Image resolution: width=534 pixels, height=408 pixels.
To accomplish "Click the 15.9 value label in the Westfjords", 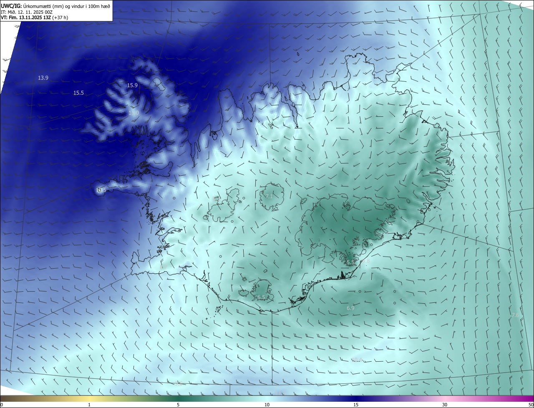I will 132,85.
